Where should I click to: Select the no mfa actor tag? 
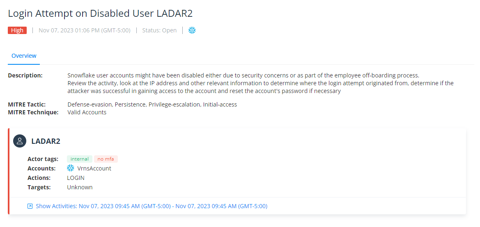tap(106, 159)
